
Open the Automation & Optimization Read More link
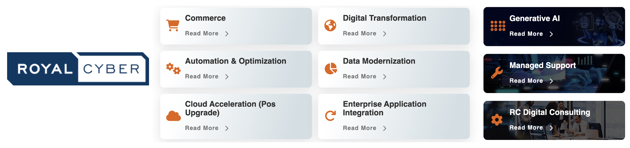coord(202,76)
